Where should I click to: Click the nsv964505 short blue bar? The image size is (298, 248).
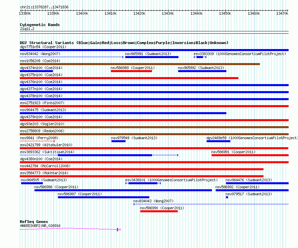pyautogui.click(x=32, y=183)
